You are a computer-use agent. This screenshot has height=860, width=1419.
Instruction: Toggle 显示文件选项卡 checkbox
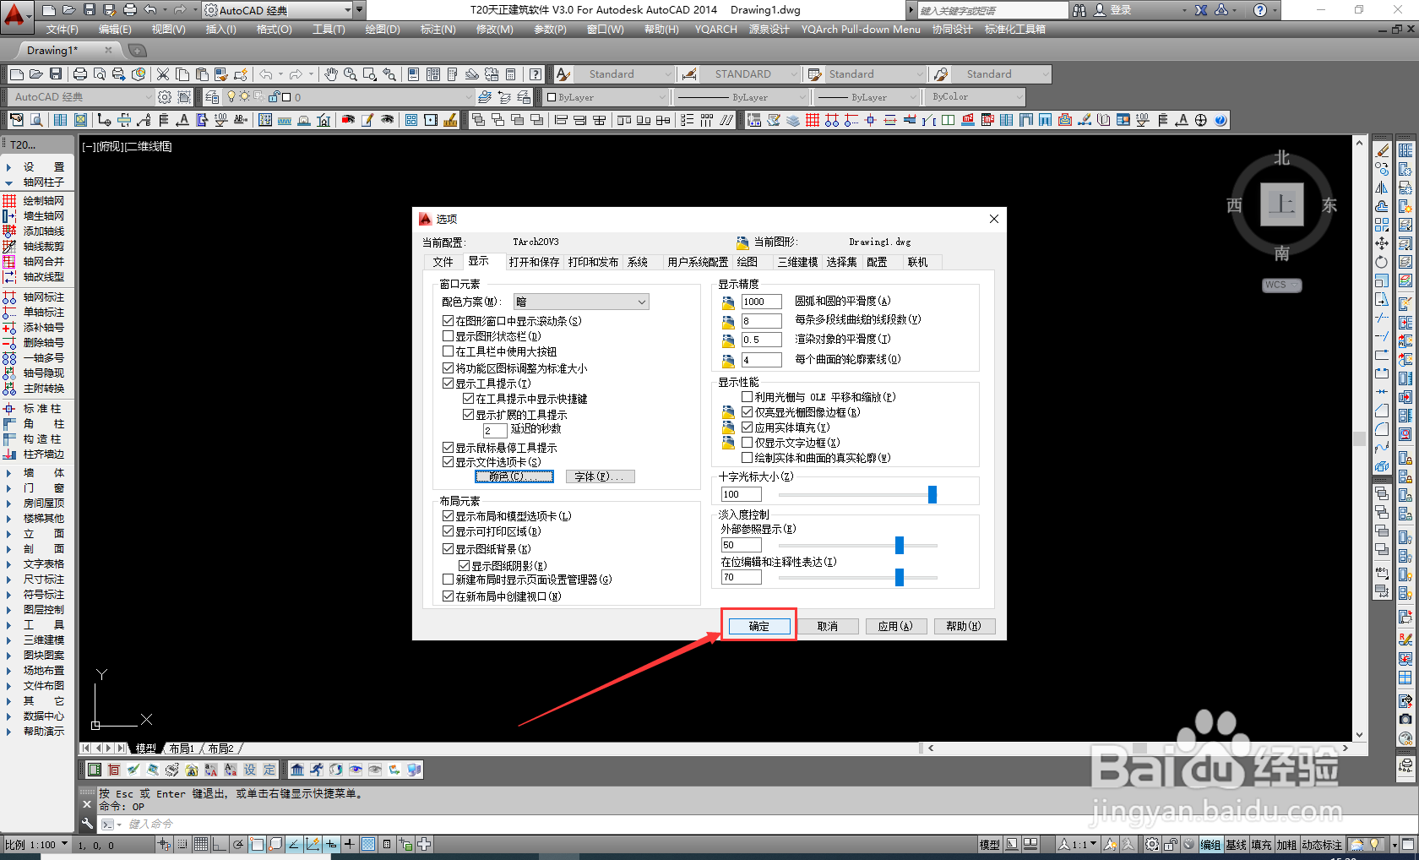449,462
